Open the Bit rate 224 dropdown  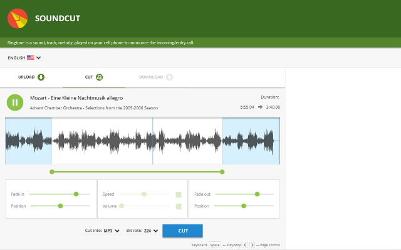point(151,231)
